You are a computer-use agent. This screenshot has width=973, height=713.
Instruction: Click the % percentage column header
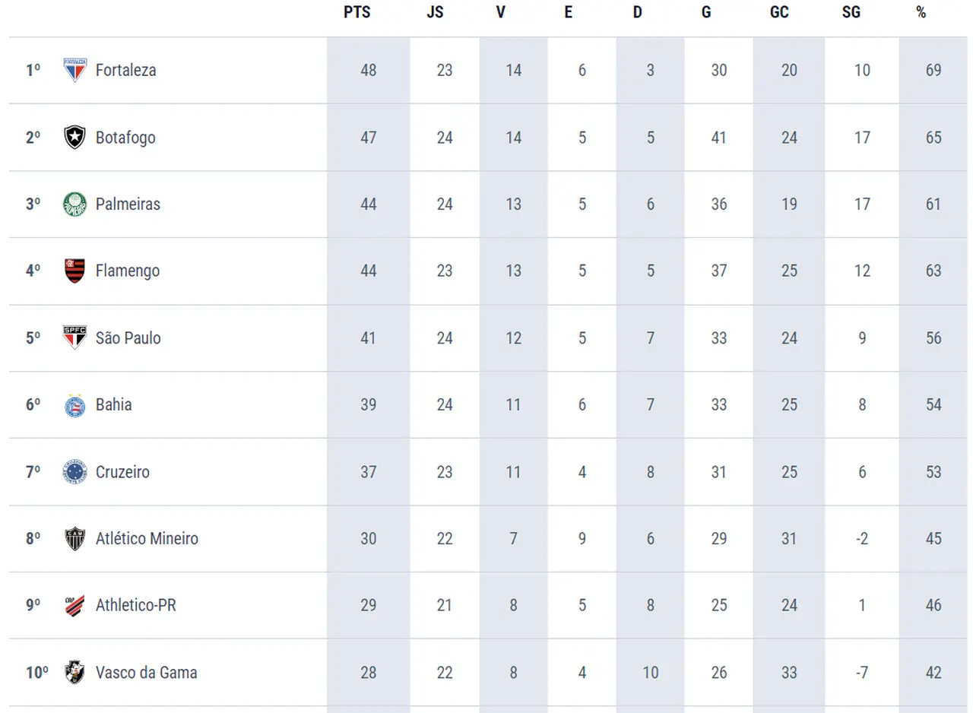pos(921,13)
